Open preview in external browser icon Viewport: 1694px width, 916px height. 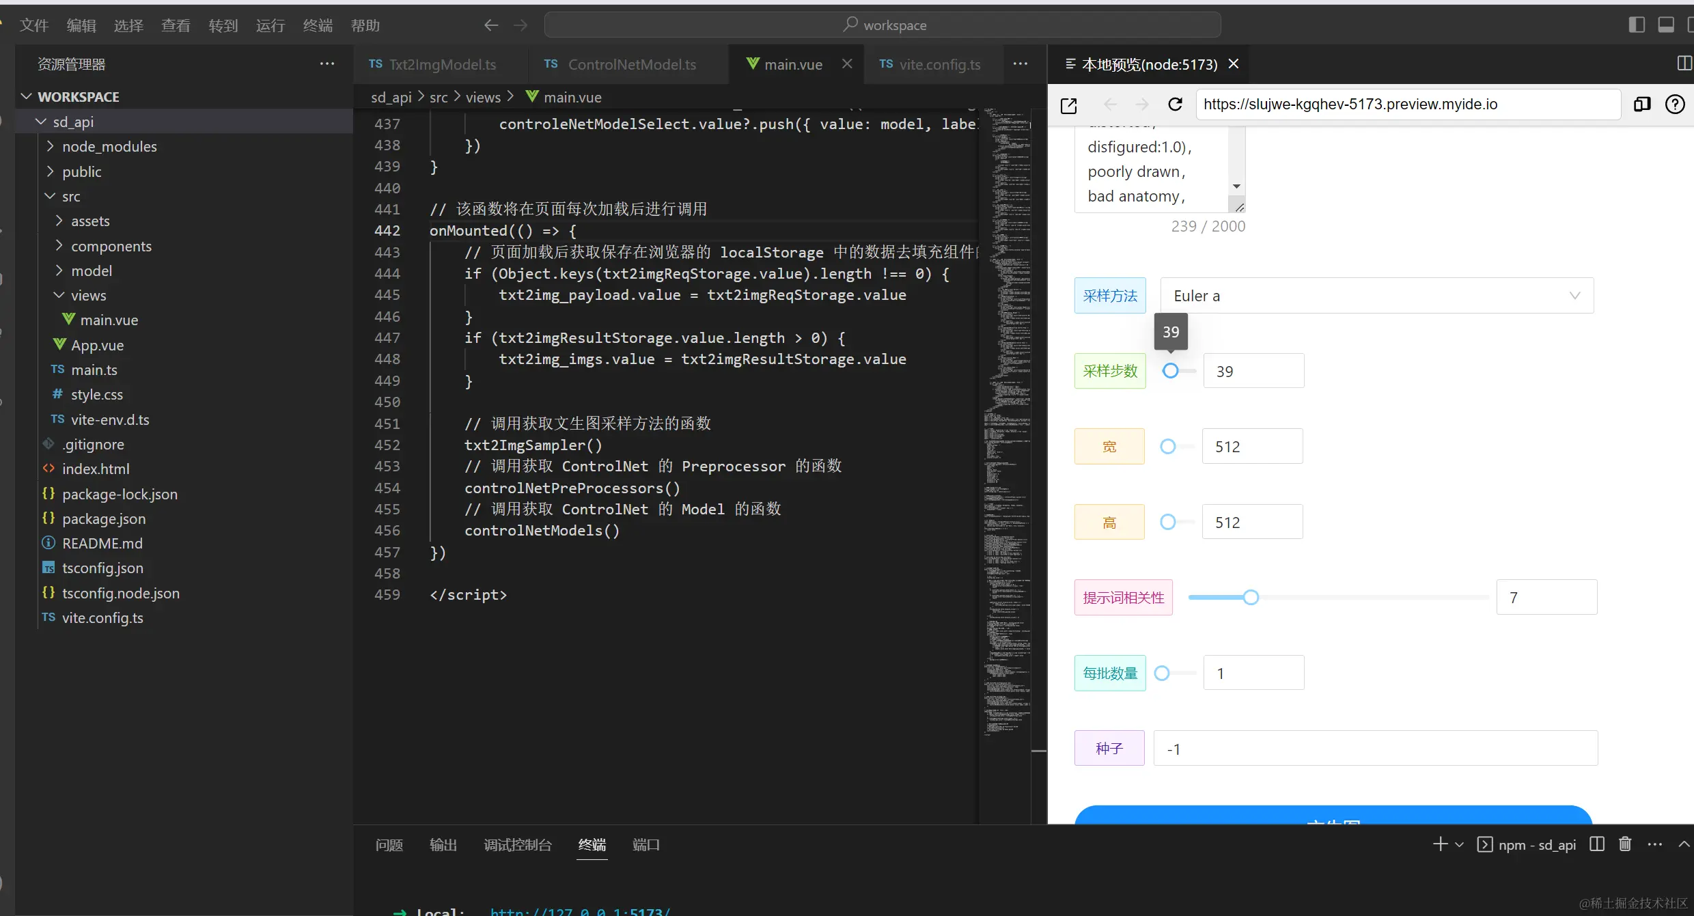1069,105
